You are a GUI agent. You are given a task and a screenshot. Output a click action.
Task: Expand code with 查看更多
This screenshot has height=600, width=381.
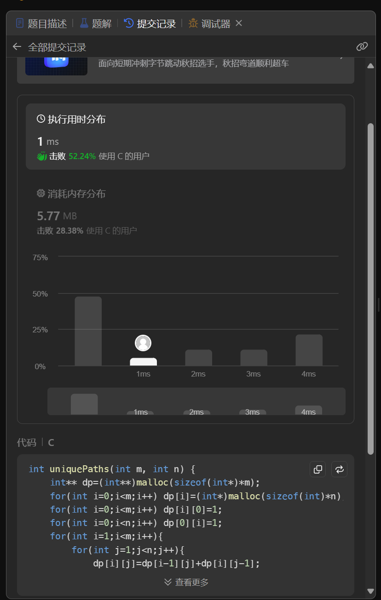(186, 583)
